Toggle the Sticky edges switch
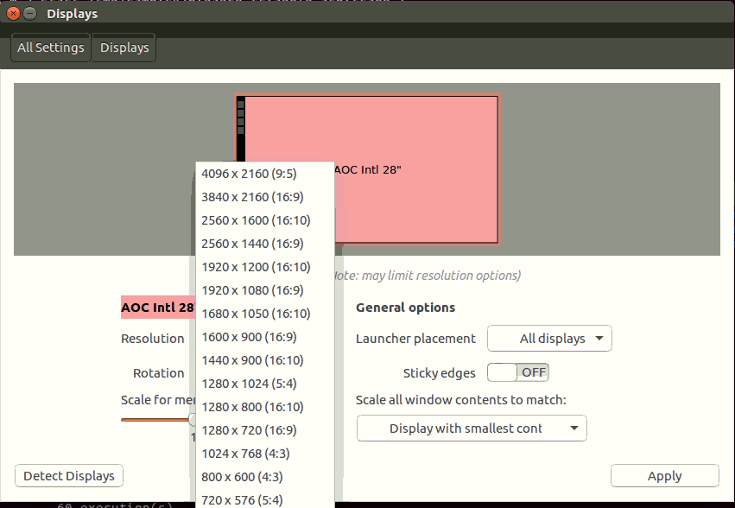This screenshot has height=508, width=735. point(518,372)
